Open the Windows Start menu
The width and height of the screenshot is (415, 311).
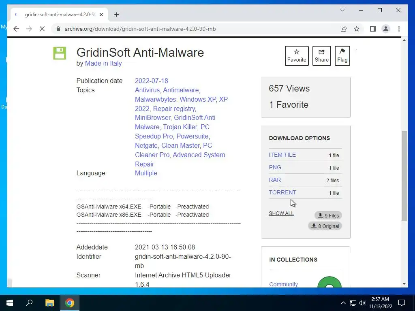pyautogui.click(x=10, y=303)
